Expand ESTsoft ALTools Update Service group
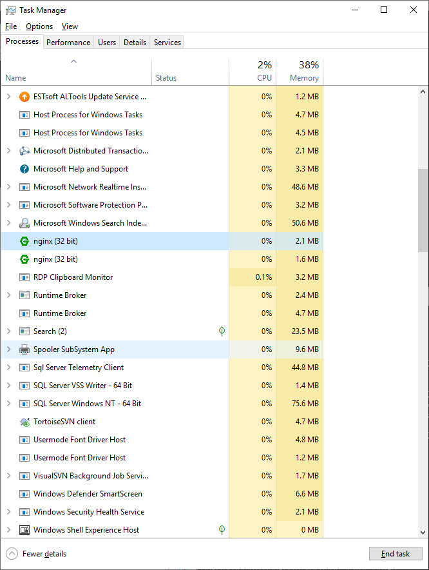 [9, 97]
